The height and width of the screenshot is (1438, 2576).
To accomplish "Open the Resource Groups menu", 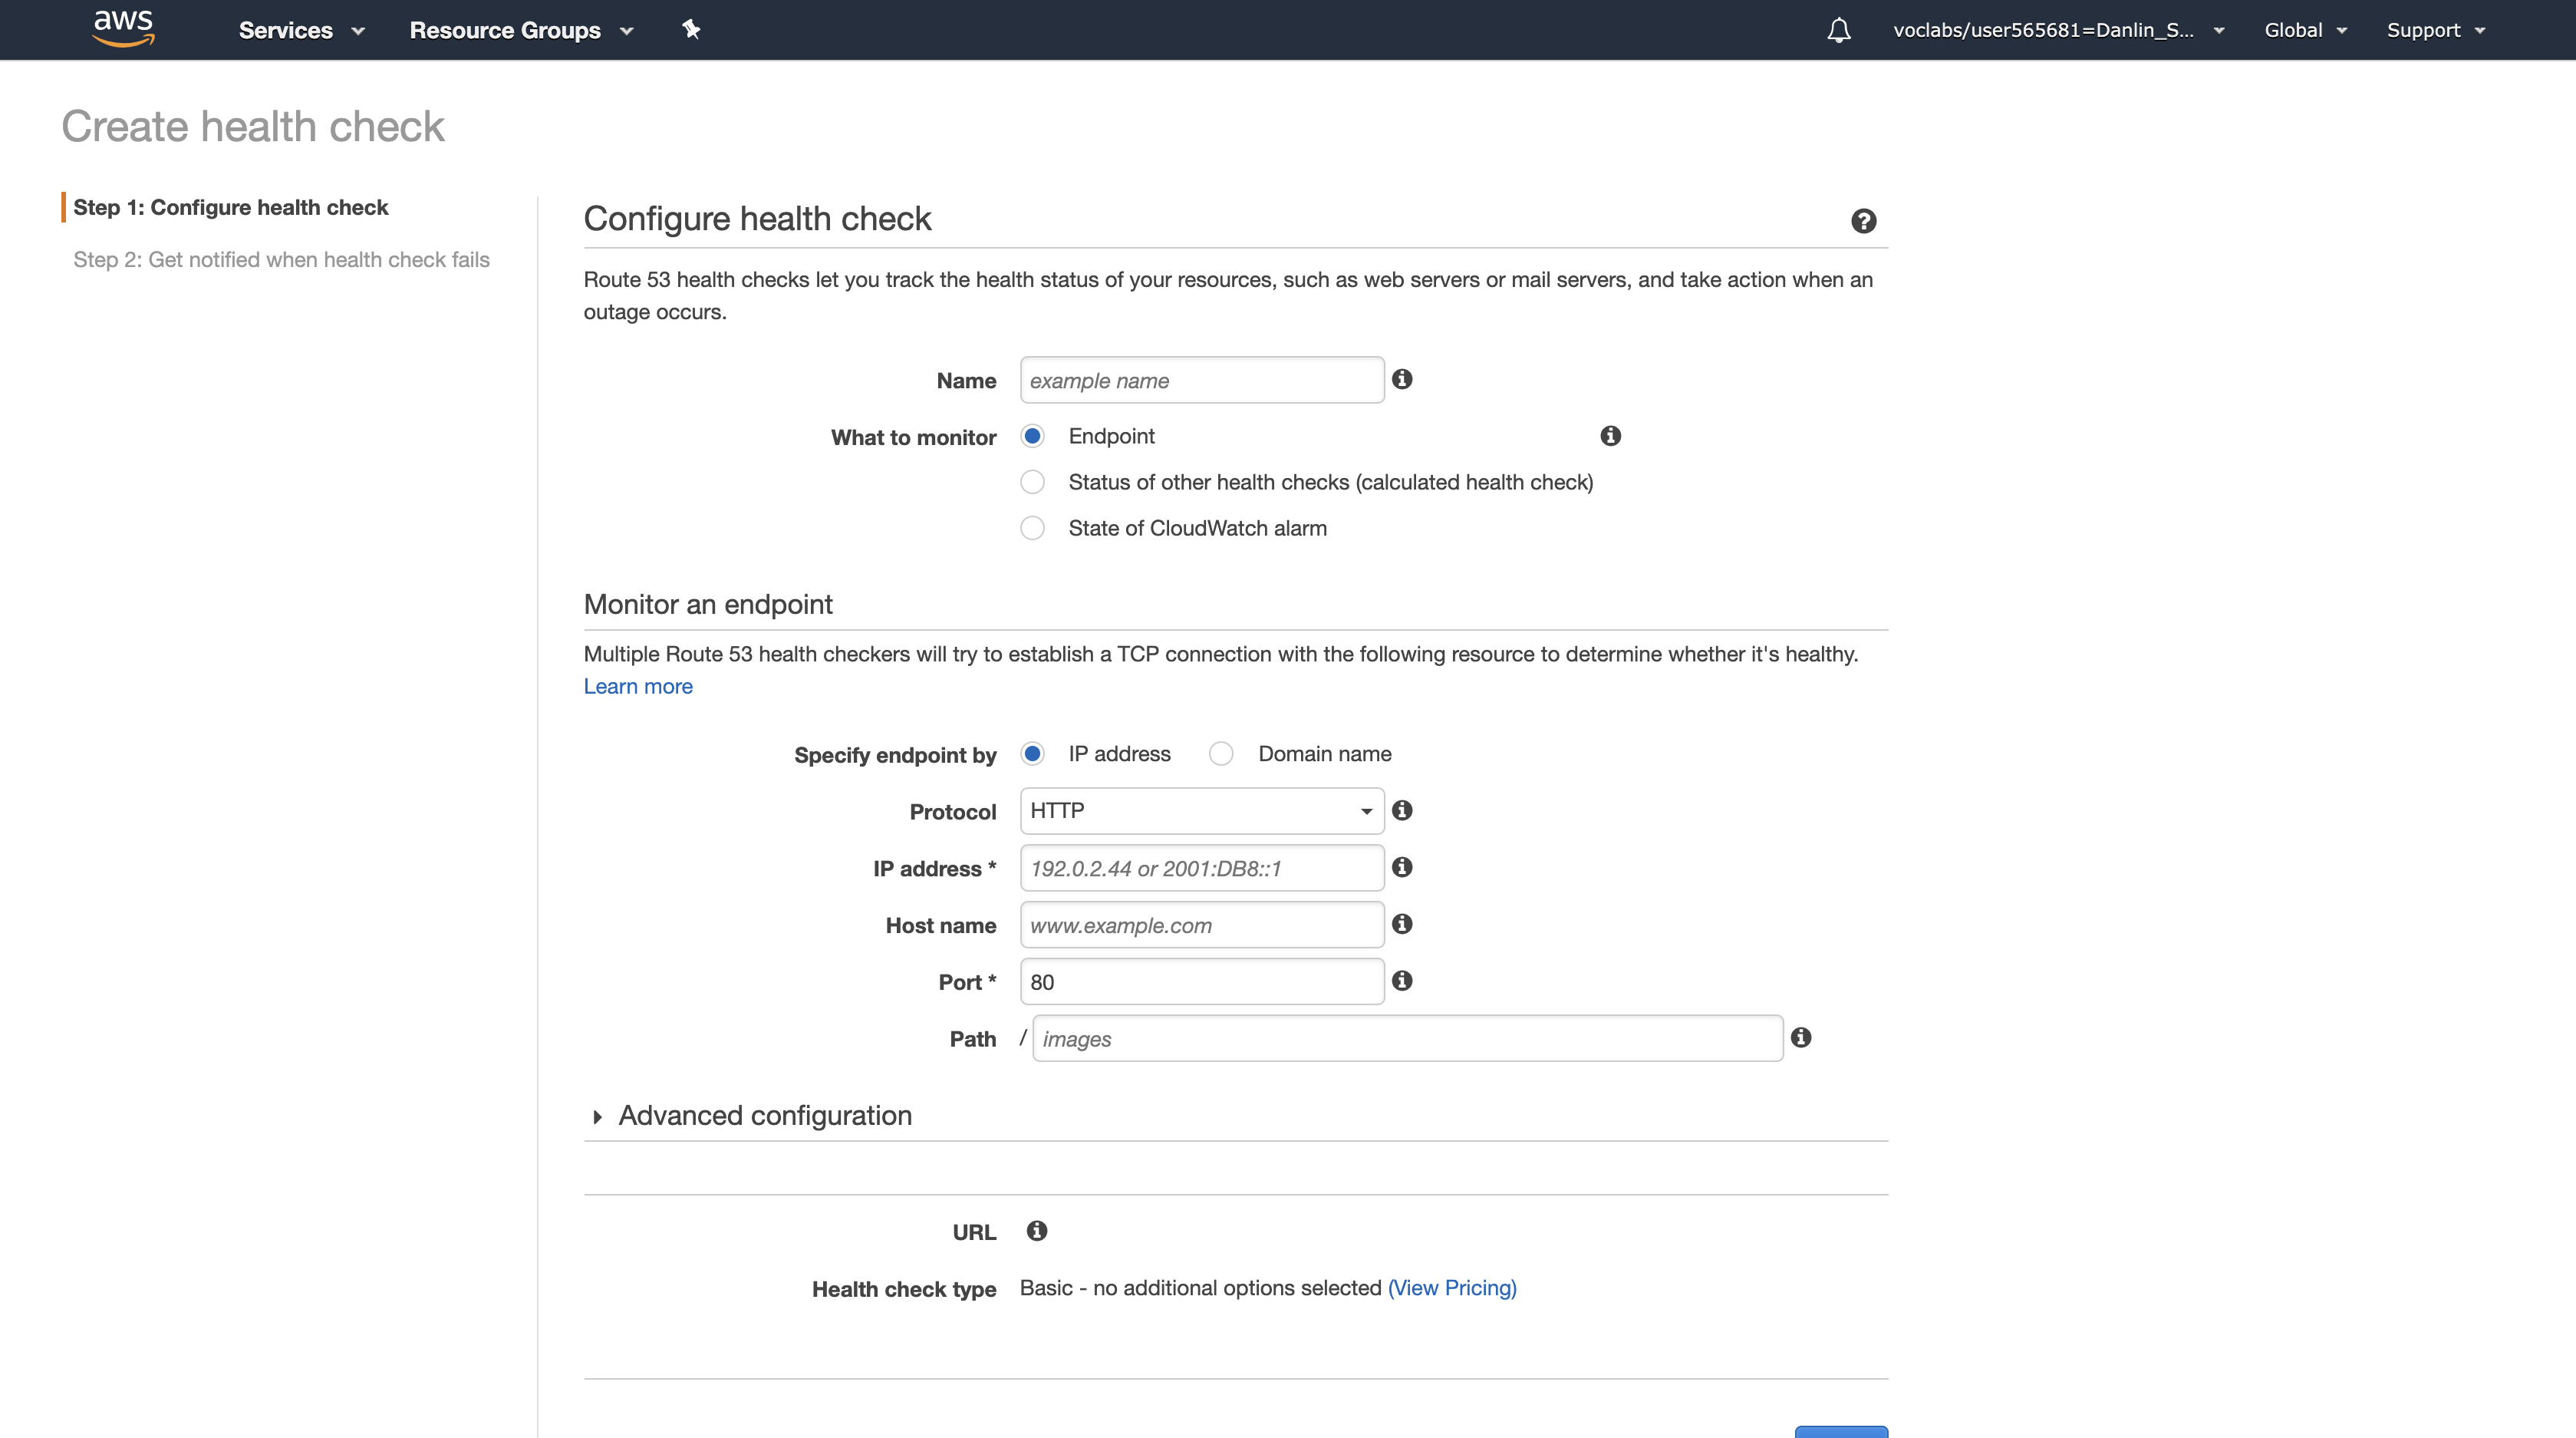I will pyautogui.click(x=521, y=30).
